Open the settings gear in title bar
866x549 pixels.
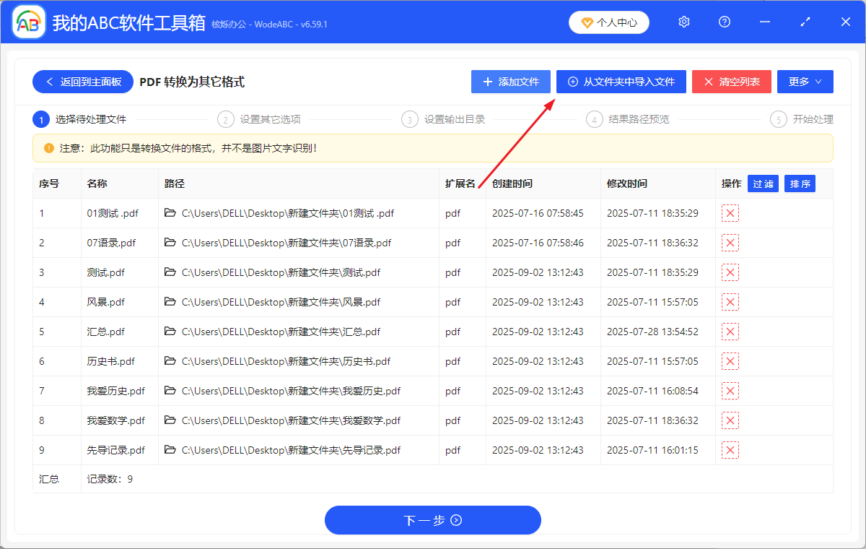683,22
